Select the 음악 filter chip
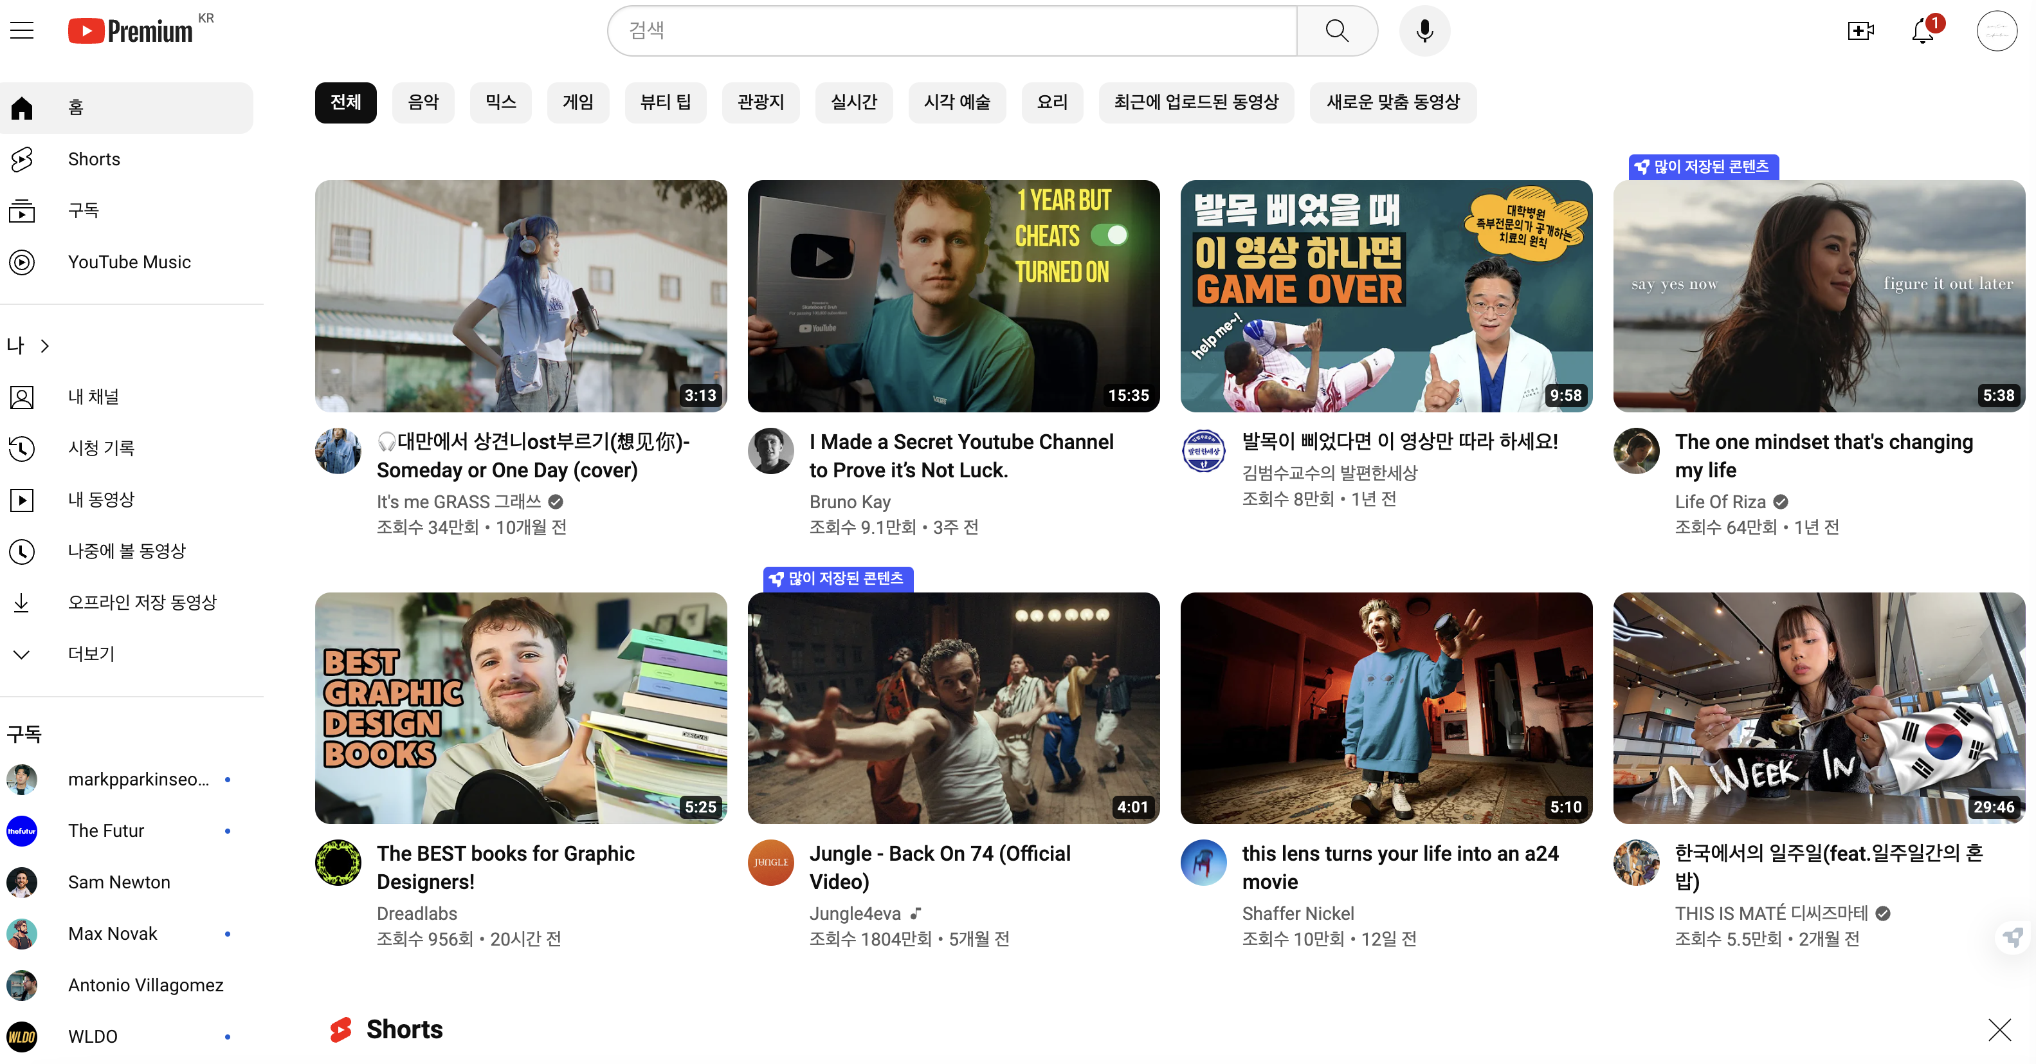 coord(423,102)
